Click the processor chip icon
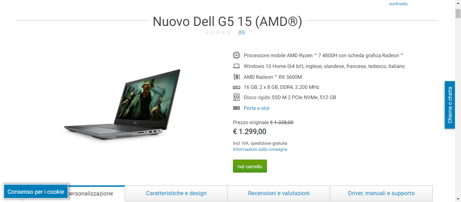Image resolution: width=461 pixels, height=202 pixels. coord(236,55)
